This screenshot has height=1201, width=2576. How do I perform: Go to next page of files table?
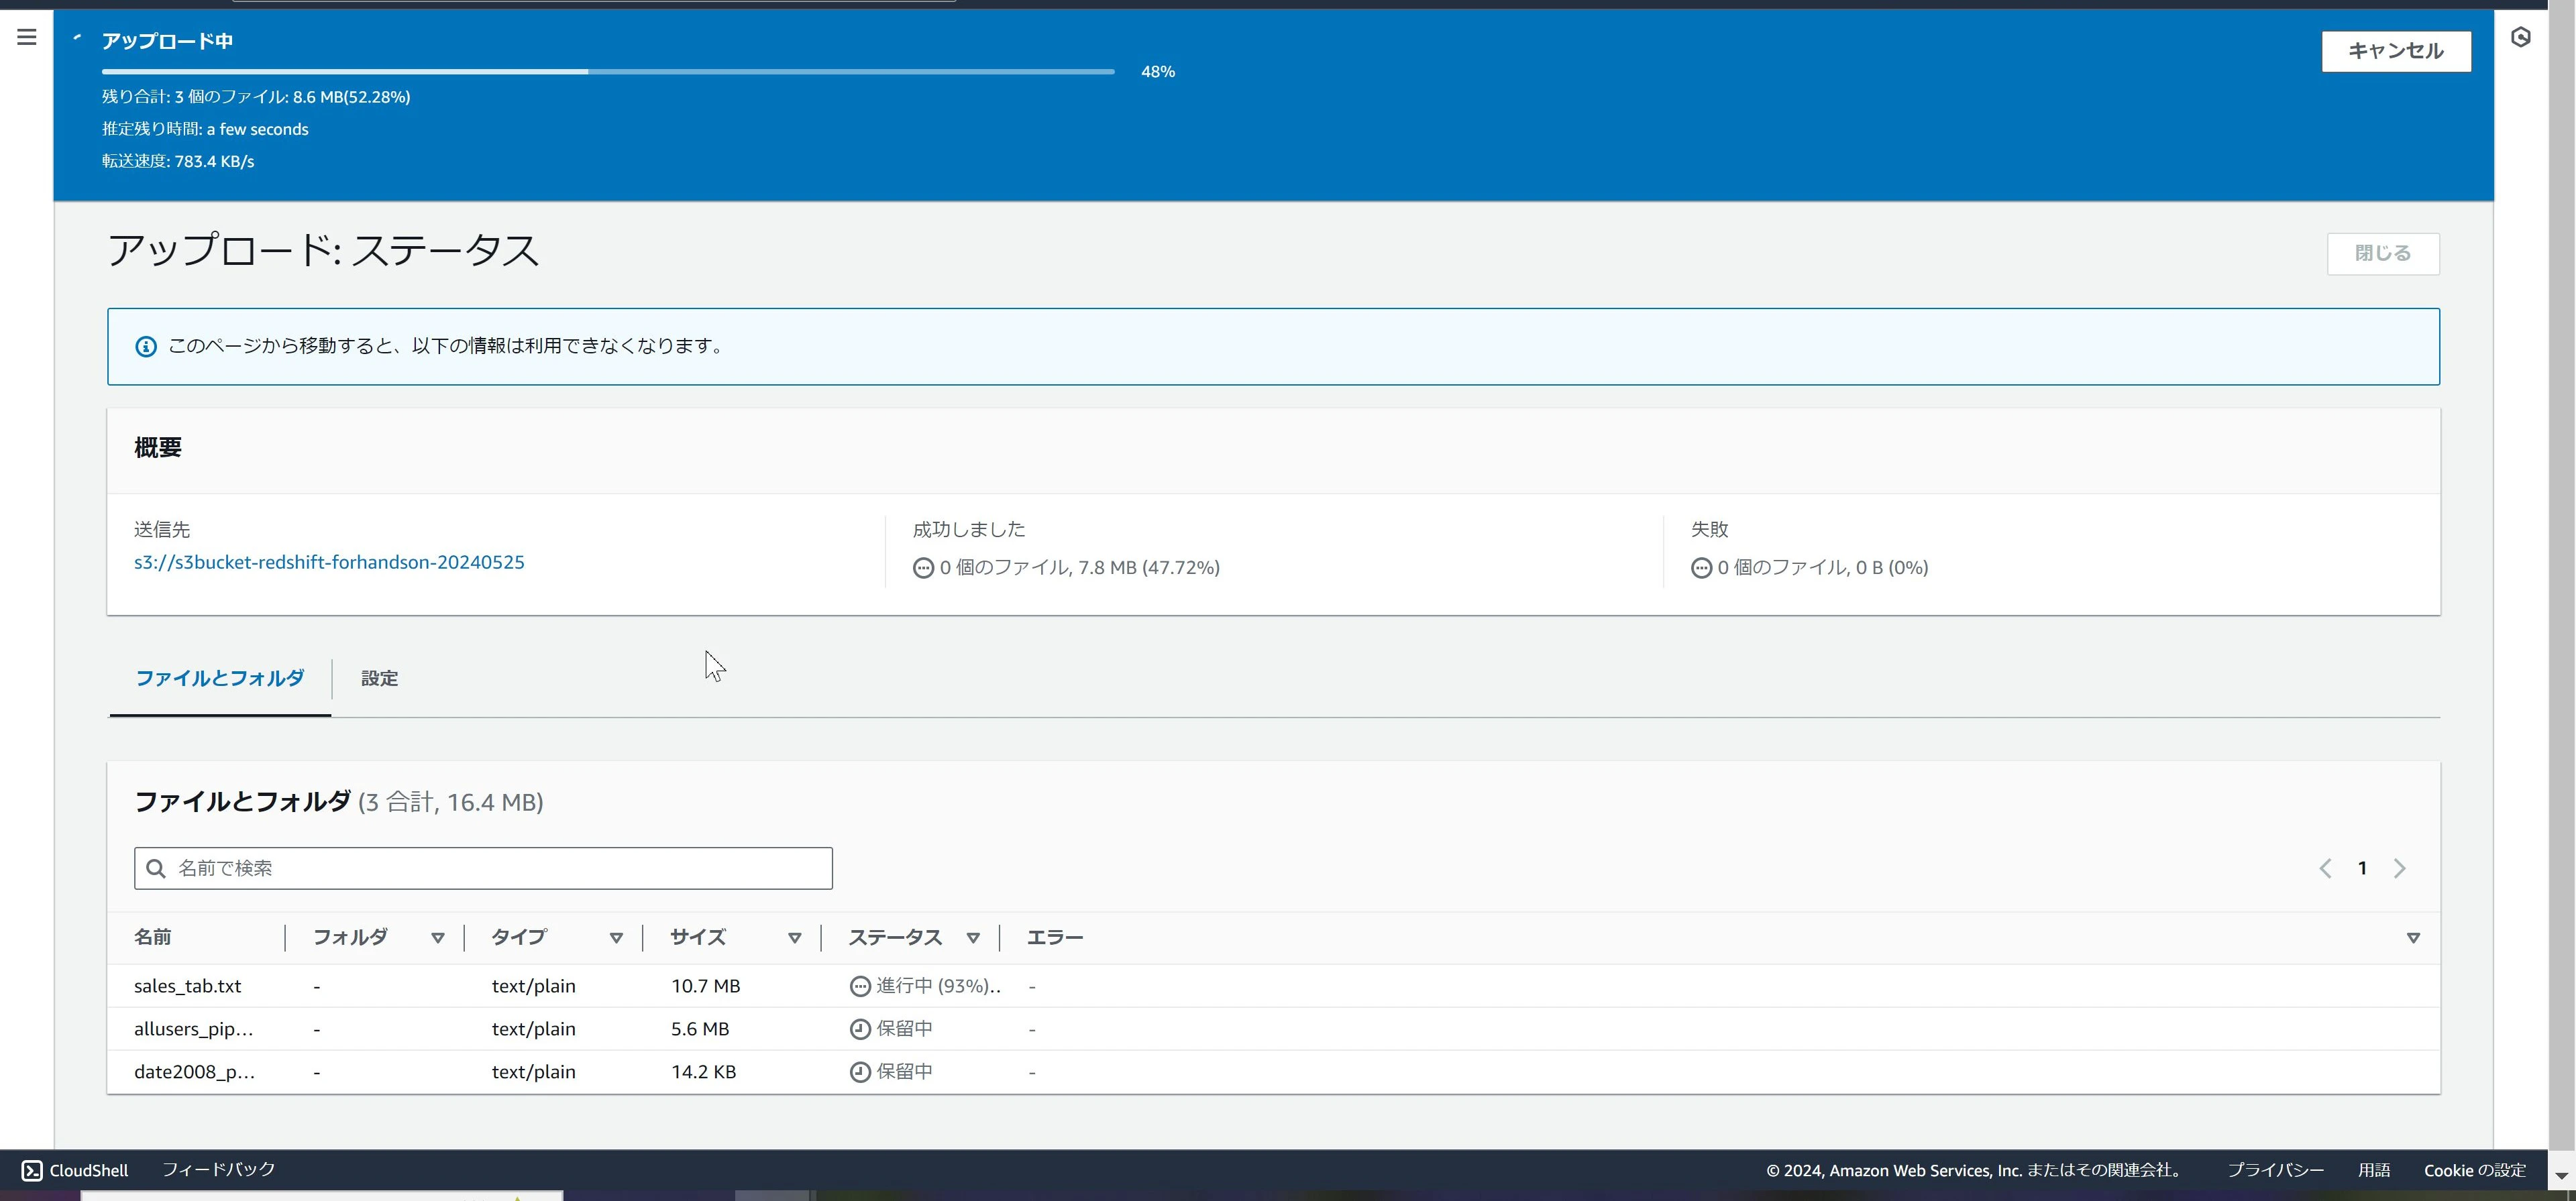2399,868
